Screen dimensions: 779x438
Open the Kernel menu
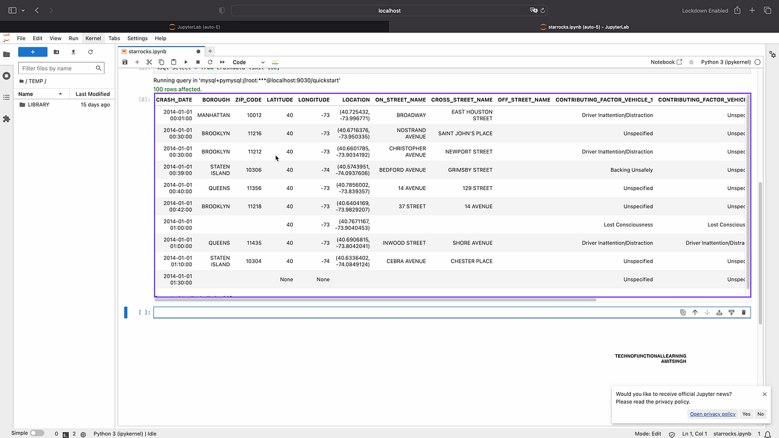93,38
